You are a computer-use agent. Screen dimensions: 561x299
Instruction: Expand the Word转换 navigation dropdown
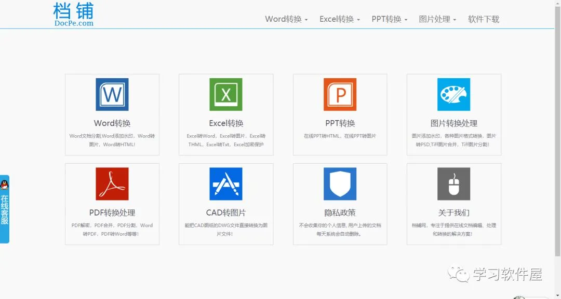tap(286, 19)
